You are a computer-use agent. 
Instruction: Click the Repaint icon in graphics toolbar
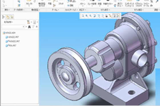tap(94, 16)
